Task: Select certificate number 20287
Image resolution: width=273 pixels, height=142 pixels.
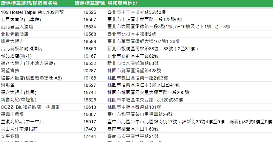Action: (x=90, y=70)
